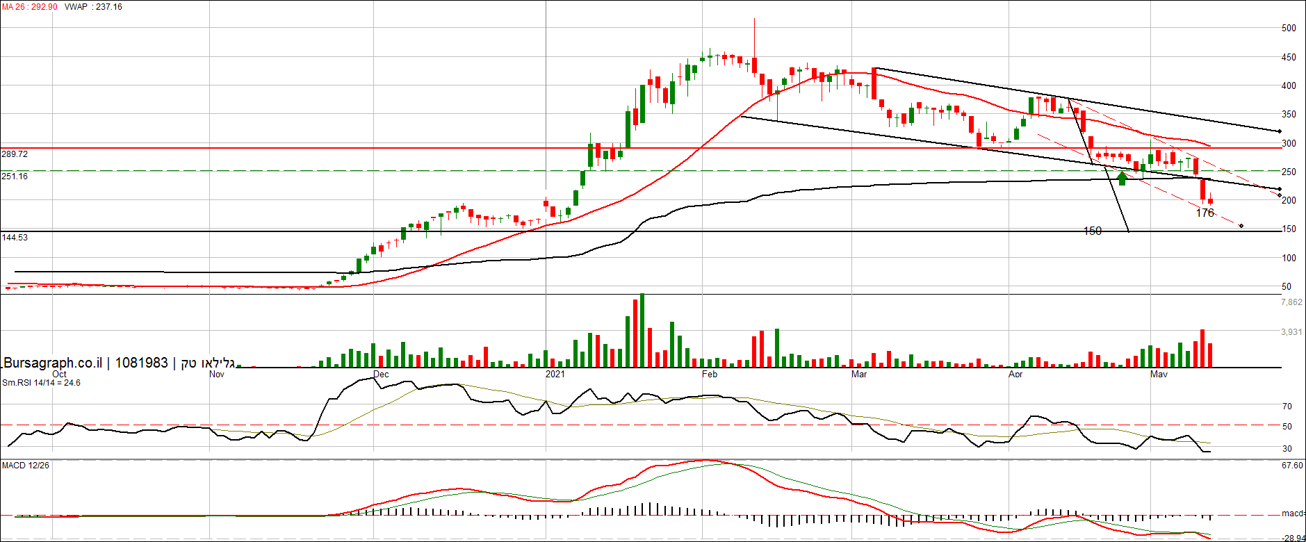The height and width of the screenshot is (542, 1306).
Task: Click the 176 target annotation on chart
Action: [1205, 213]
